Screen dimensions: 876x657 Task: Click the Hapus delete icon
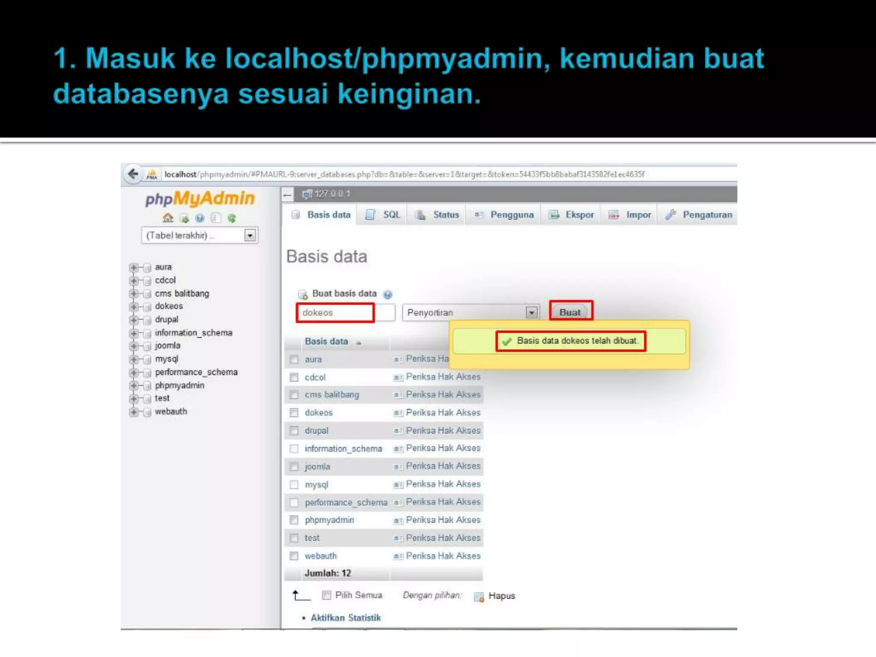(479, 597)
